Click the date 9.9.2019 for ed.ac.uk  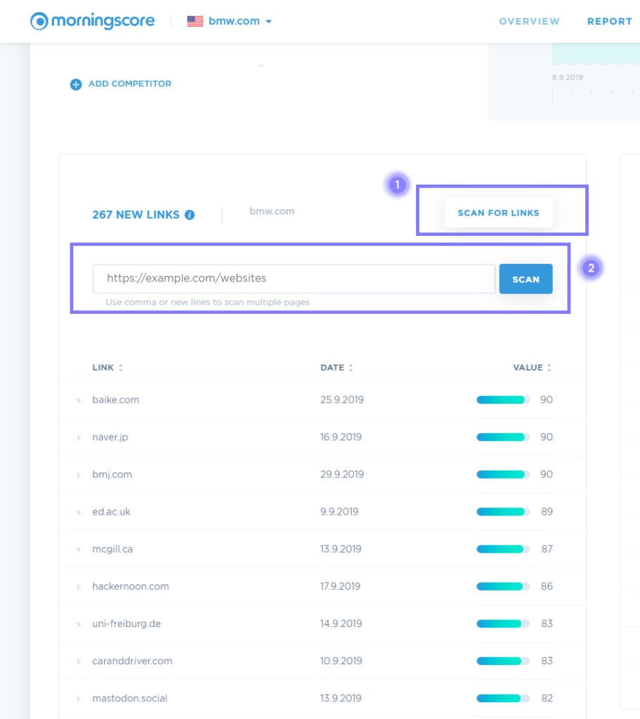(x=339, y=511)
